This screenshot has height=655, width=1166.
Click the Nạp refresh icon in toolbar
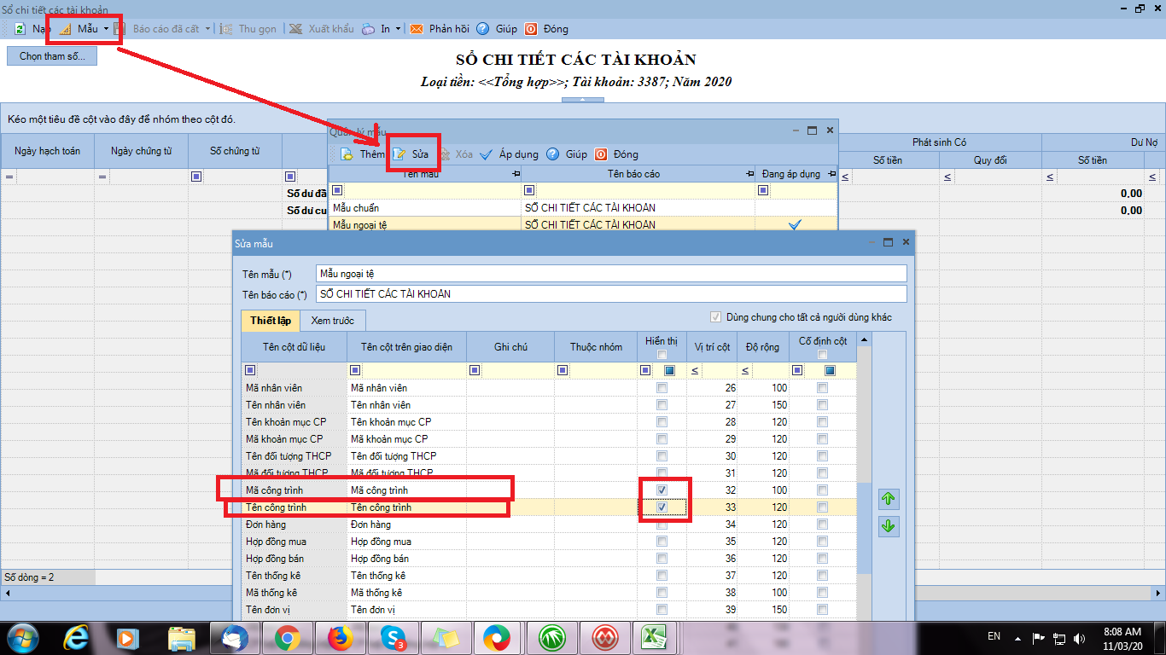pyautogui.click(x=20, y=28)
